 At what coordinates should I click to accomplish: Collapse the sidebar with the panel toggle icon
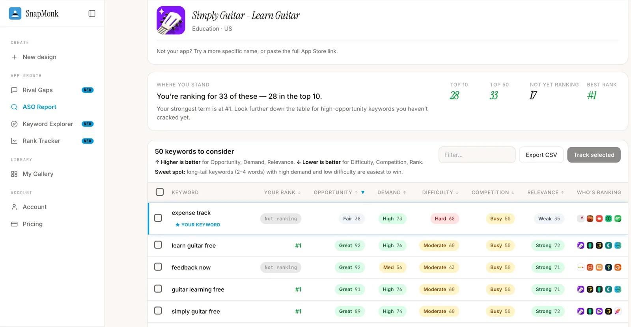(x=92, y=13)
